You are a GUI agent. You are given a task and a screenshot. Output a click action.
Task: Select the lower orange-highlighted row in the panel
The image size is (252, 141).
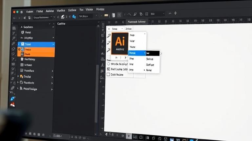[36, 55]
